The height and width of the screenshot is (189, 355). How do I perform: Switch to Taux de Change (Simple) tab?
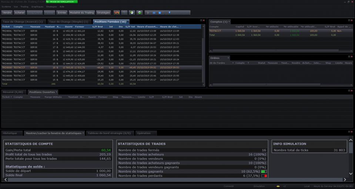[68, 22]
